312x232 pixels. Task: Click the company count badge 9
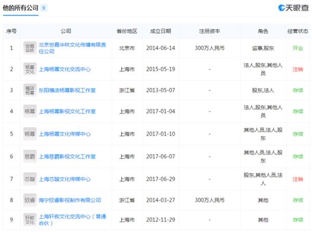point(44,8)
